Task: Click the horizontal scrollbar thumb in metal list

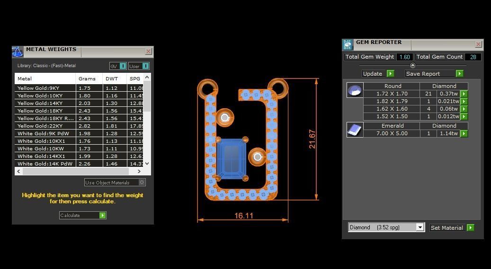Action: coord(75,171)
